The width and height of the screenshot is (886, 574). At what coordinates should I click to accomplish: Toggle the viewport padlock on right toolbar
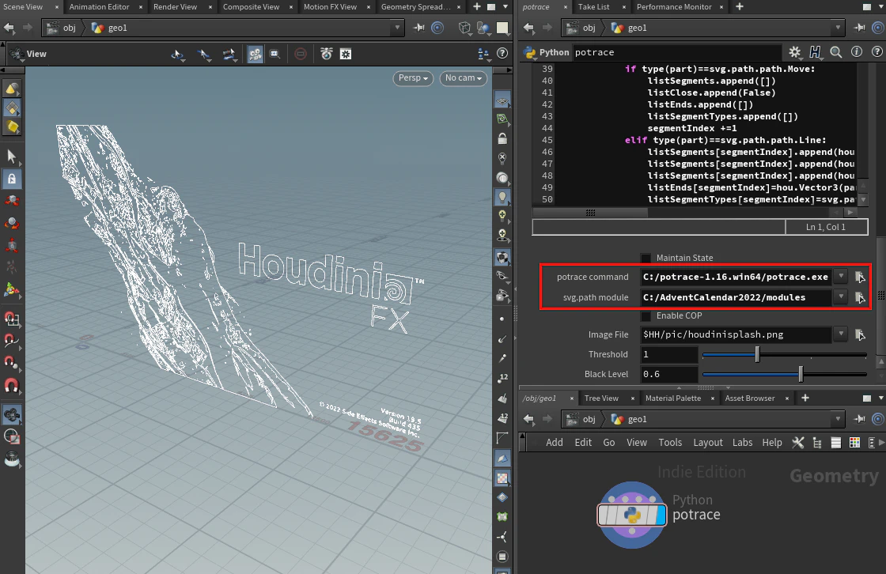point(502,138)
